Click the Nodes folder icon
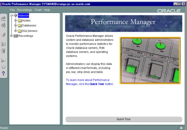 (20, 21)
